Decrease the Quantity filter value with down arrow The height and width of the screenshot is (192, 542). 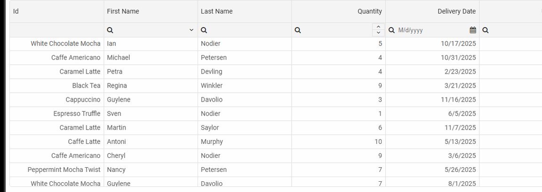click(x=378, y=33)
